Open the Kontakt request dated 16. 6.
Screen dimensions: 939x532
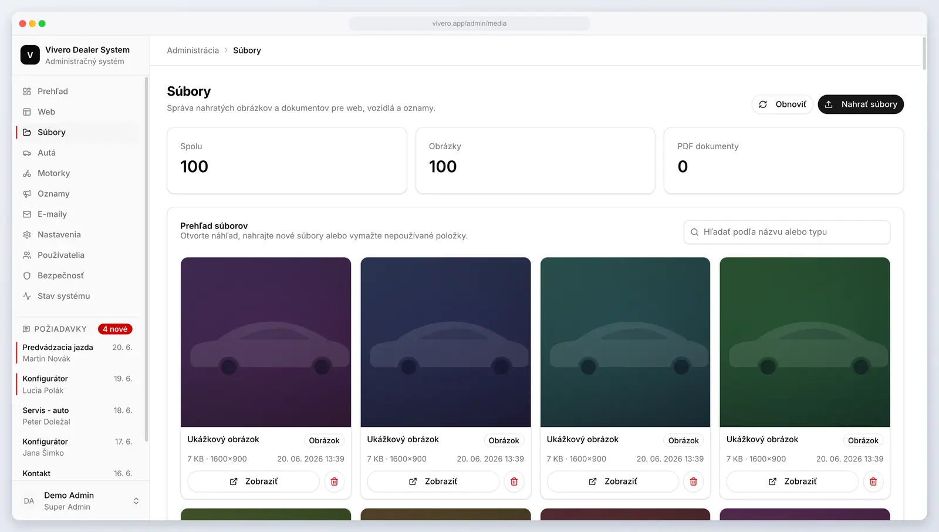77,473
